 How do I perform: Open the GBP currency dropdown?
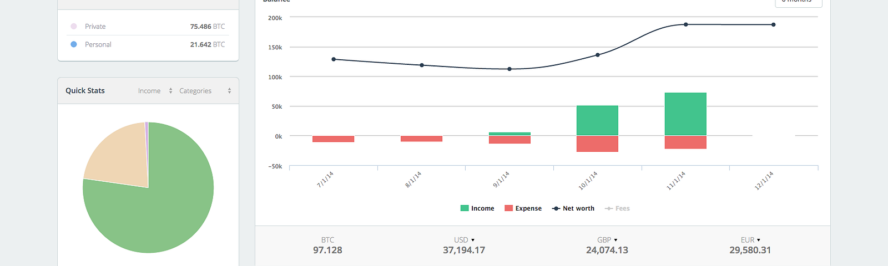click(607, 240)
